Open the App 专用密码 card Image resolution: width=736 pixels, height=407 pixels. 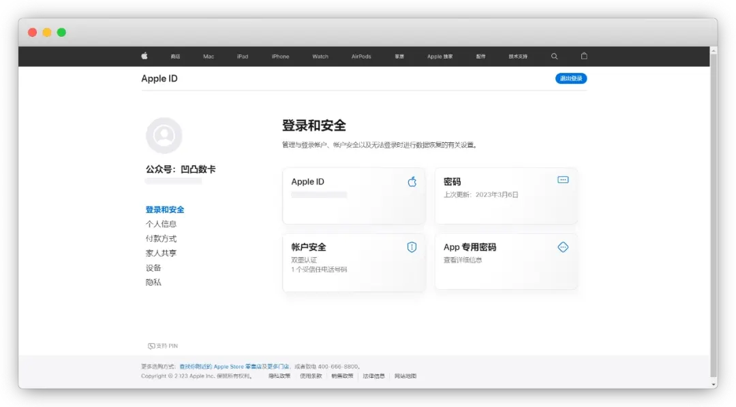pos(506,261)
